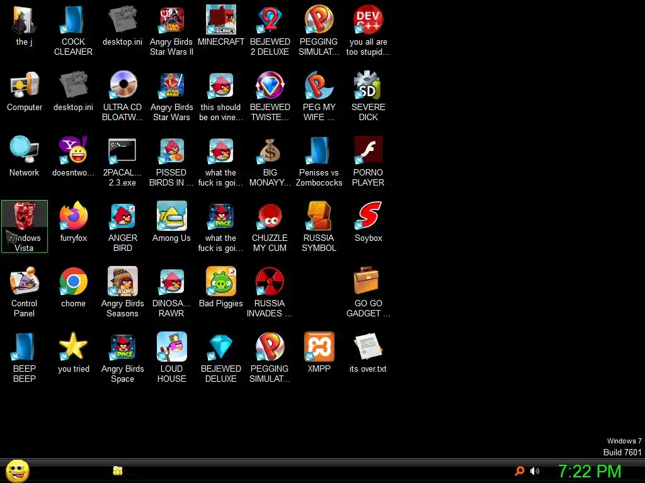Open the 'you tried' star icon
The height and width of the screenshot is (483, 645).
click(73, 353)
